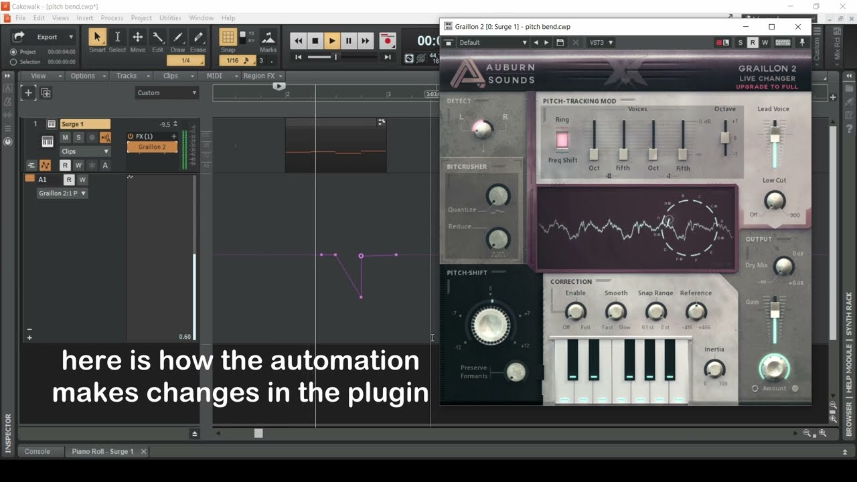Add an effect to FX rack

pyautogui.click(x=174, y=137)
